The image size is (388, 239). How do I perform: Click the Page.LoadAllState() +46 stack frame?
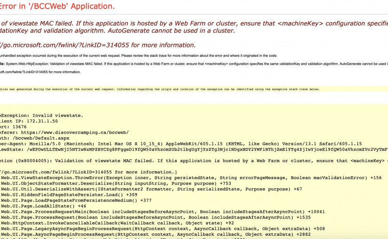(x=43, y=206)
